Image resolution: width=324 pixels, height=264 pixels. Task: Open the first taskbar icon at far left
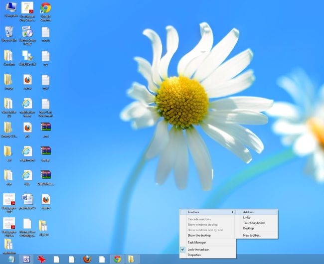11,259
